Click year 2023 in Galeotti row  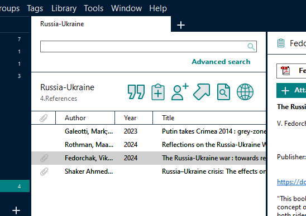pyautogui.click(x=131, y=131)
